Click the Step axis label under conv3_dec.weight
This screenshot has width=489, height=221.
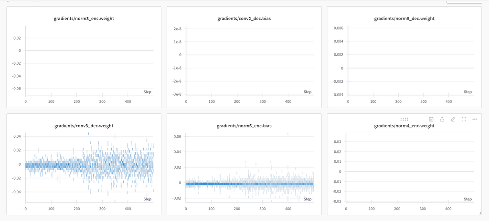(x=147, y=199)
